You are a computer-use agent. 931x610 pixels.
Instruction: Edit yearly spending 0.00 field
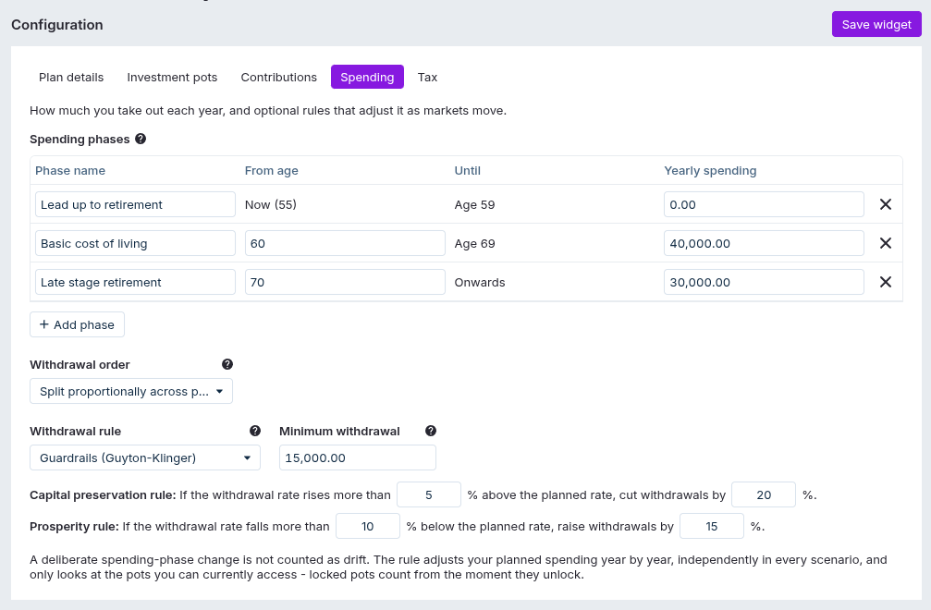click(764, 204)
